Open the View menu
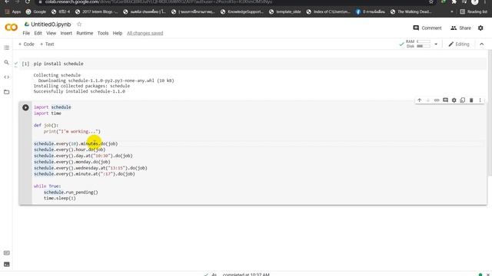Screen dimensions: 492x276 click(52, 33)
